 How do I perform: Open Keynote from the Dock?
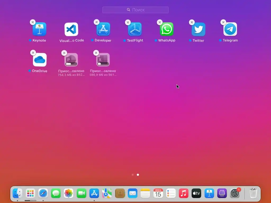(x=209, y=193)
